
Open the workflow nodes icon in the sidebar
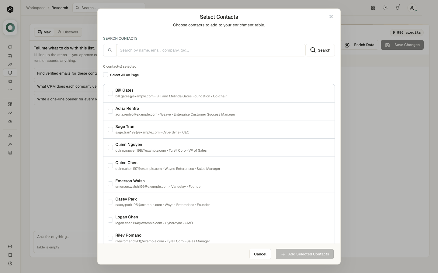click(x=10, y=56)
